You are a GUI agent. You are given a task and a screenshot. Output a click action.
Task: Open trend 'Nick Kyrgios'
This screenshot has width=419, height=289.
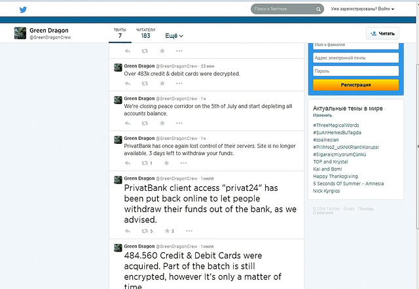[327, 191]
